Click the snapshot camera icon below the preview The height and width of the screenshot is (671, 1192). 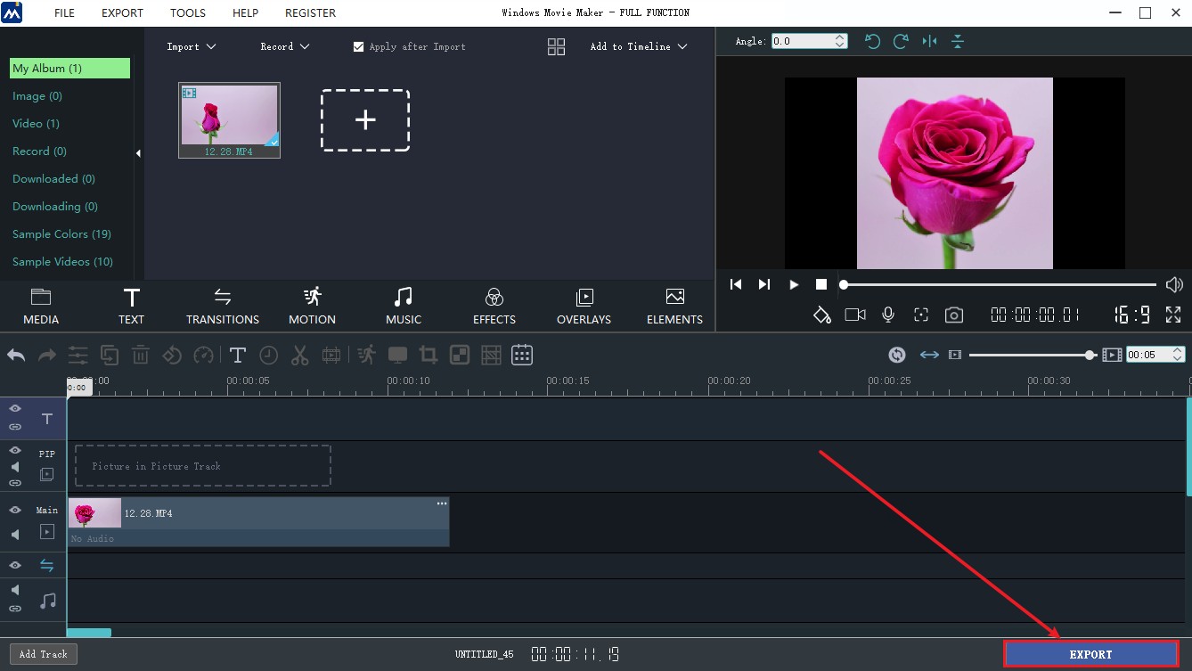[x=954, y=314]
